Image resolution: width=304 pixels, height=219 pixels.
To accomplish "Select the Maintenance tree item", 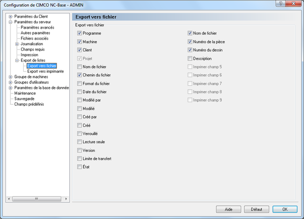I will (25, 93).
